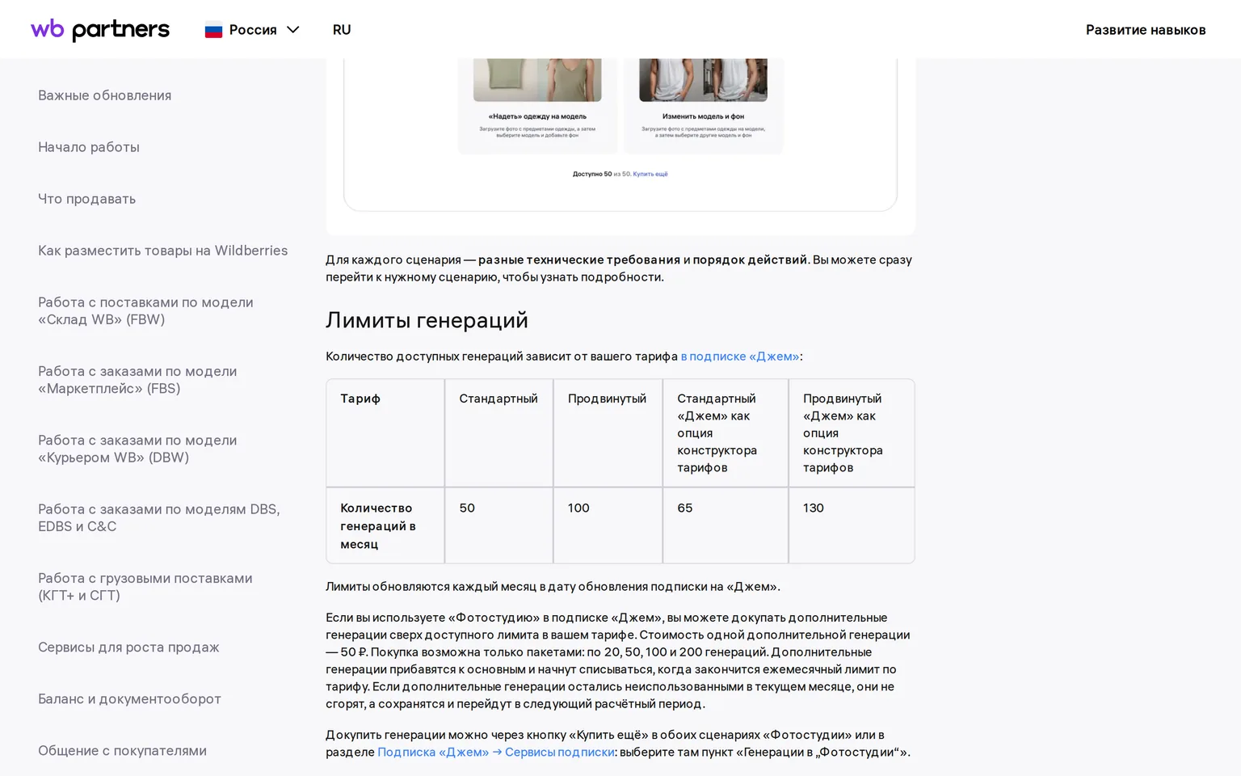Click the table cell with value 100

608,525
